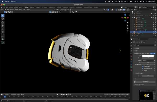This screenshot has height=102, width=157.
Task: Open the Output properties tab
Action: (131, 48)
